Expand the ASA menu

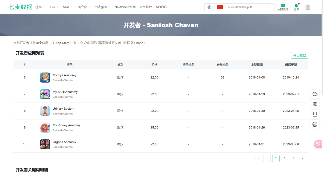67,7
